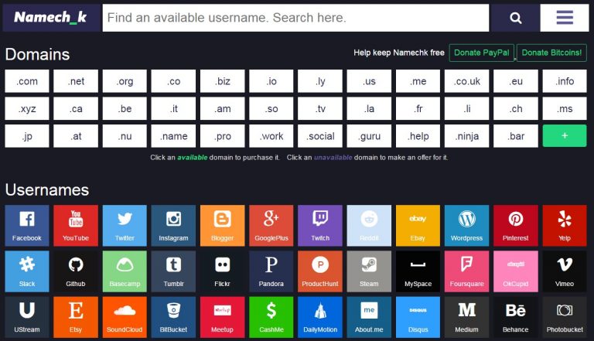Select the .net domain button
This screenshot has width=594, height=341.
click(76, 81)
